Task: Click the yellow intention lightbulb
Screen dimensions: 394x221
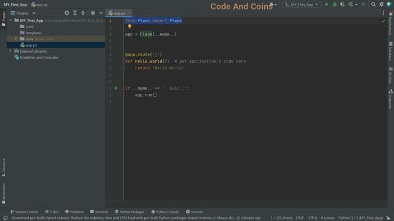Action: pyautogui.click(x=130, y=26)
